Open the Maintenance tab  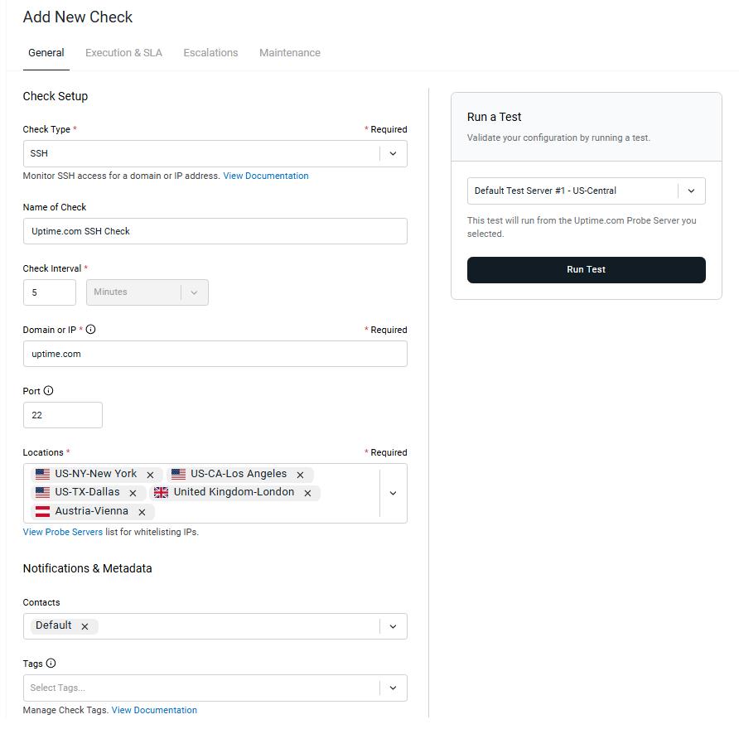tap(289, 52)
